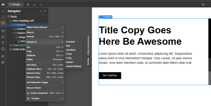The image size is (211, 106).
Task: Click the preview play icon
Action: point(42,4)
